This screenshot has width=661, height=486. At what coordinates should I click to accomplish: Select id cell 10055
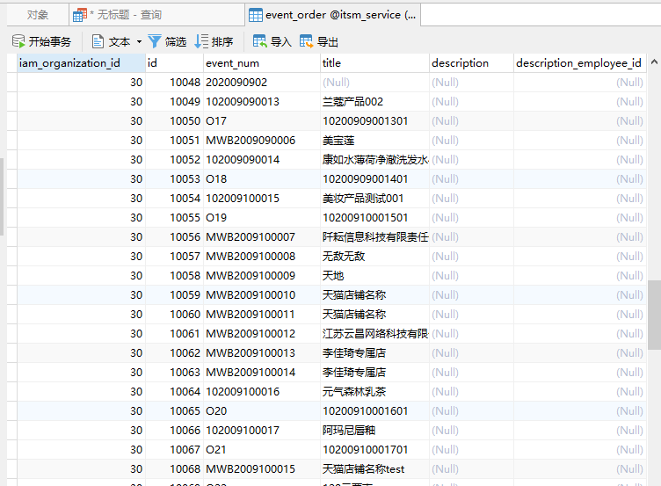175,217
